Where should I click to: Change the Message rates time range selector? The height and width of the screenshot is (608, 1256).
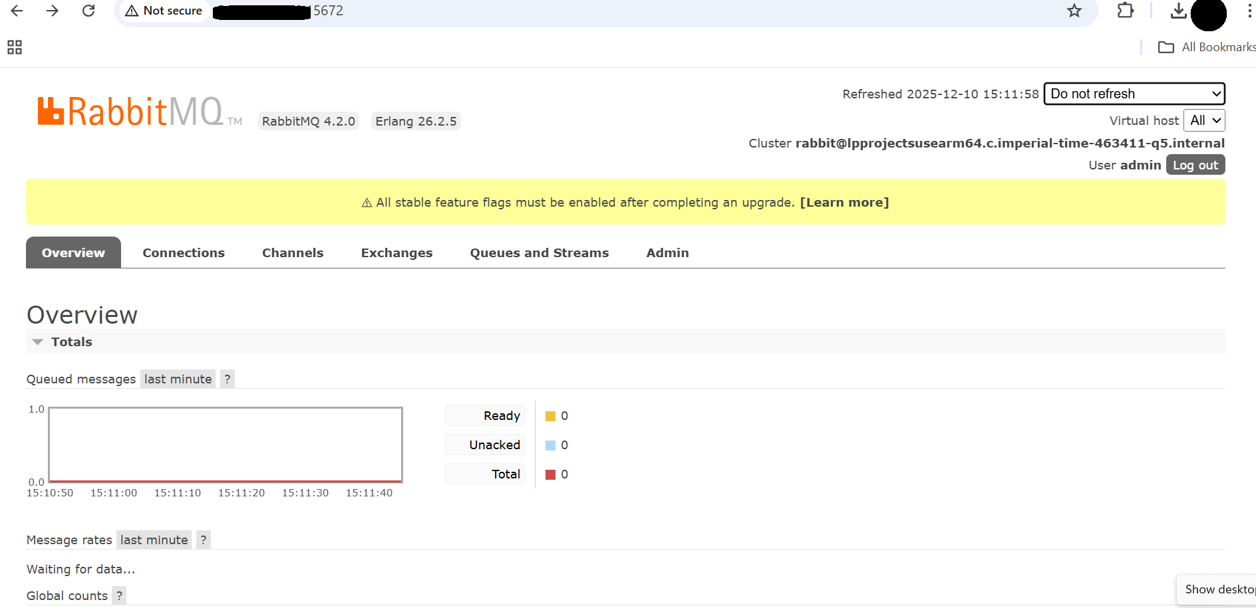pos(154,539)
